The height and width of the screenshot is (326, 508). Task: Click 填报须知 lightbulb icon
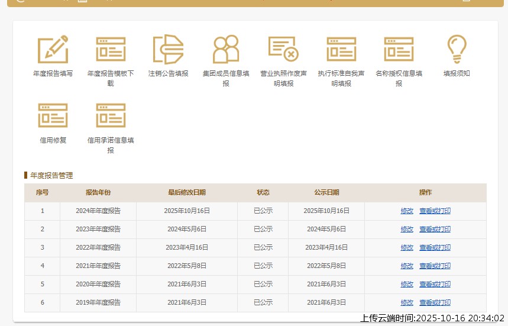pyautogui.click(x=457, y=49)
